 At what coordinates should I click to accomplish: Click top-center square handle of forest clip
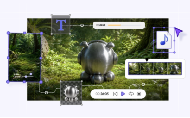[x=25, y=33]
